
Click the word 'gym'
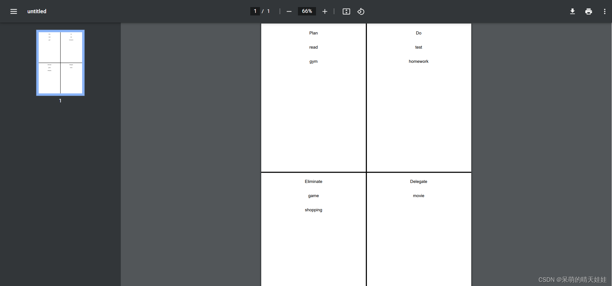click(313, 62)
